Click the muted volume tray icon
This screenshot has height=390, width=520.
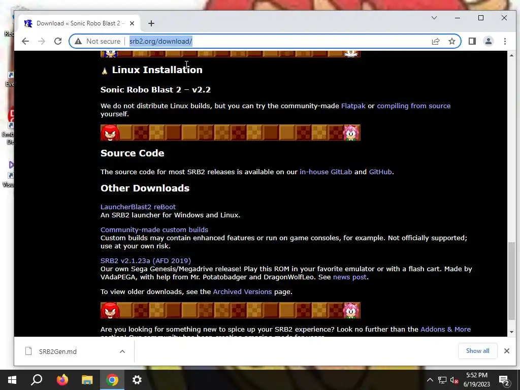(x=454, y=380)
